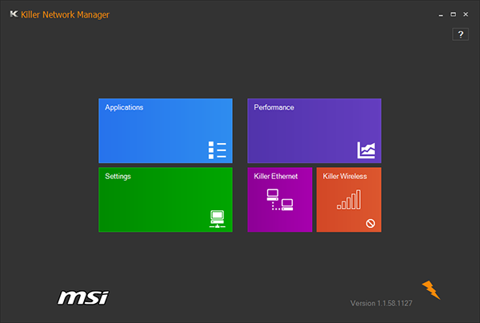480x323 pixels.
Task: Click the MSI logo
Action: tap(83, 297)
